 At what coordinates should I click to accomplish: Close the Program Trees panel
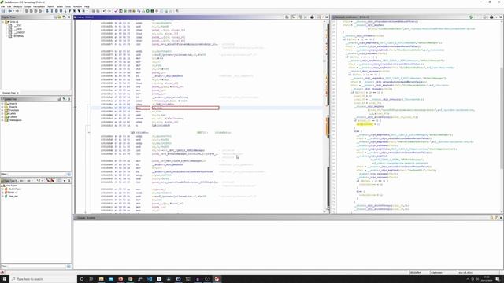click(69, 17)
